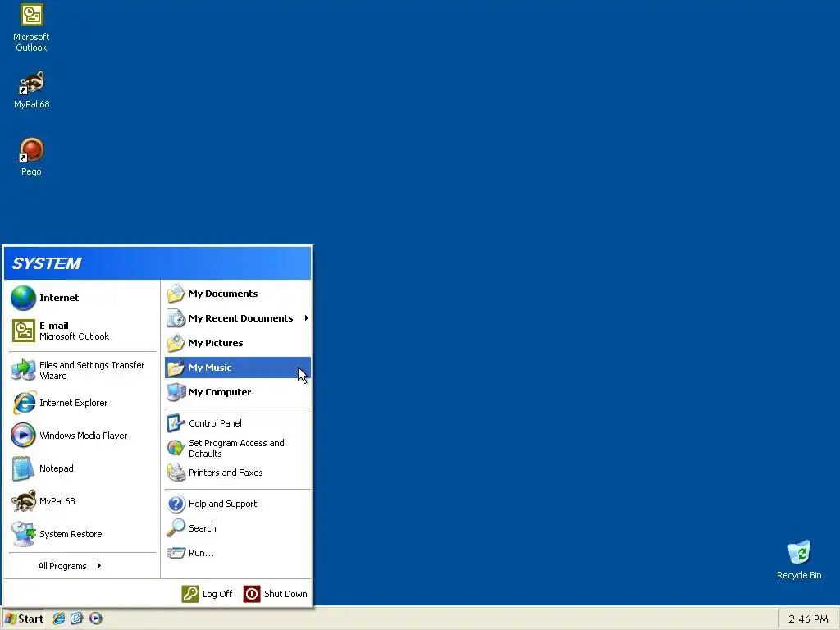The height and width of the screenshot is (630, 840).
Task: Click the taskbar clock showing 2:46 PM
Action: 808,619
